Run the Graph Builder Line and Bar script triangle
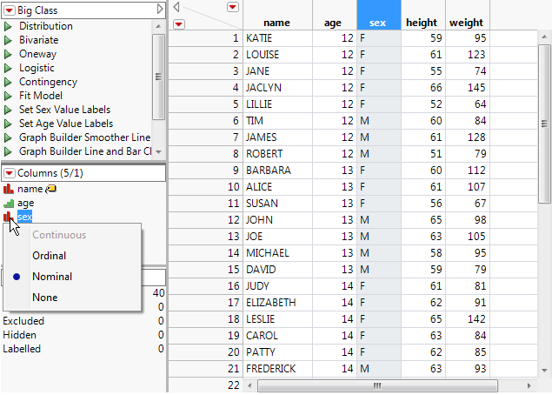The width and height of the screenshot is (552, 395). (8, 151)
